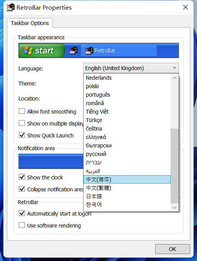Click the RetroBar icon in the title bar
The image size is (197, 261).
pos(11,7)
